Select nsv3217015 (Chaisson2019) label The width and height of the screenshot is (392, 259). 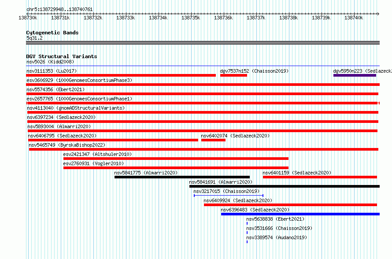(x=226, y=191)
